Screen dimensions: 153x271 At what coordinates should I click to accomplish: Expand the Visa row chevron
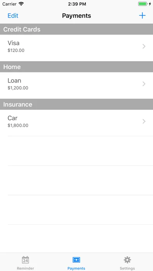[144, 46]
